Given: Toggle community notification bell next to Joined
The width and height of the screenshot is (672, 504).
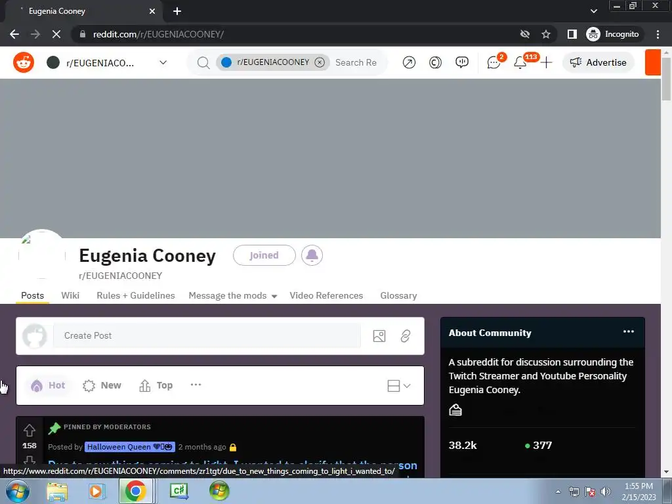Looking at the screenshot, I should 312,255.
